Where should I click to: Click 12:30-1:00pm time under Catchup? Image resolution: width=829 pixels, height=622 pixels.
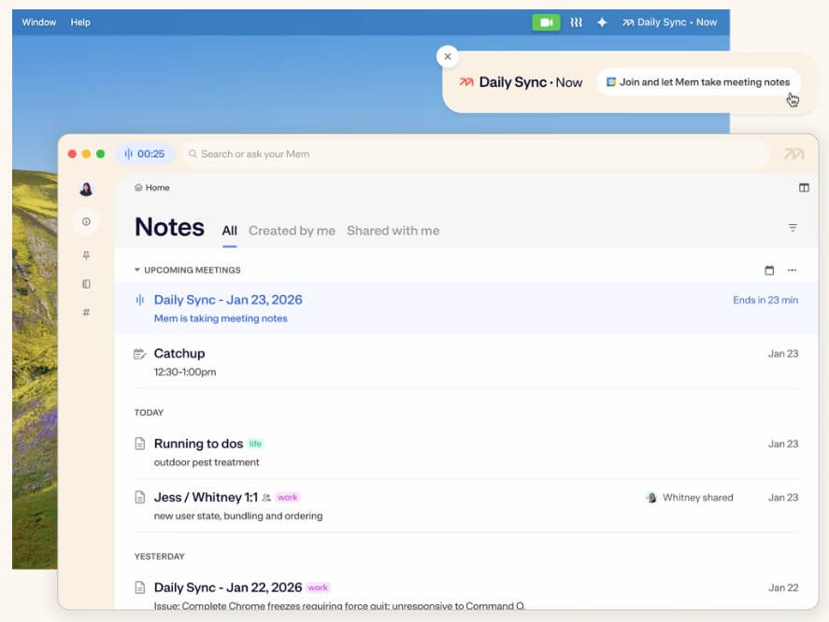click(185, 372)
